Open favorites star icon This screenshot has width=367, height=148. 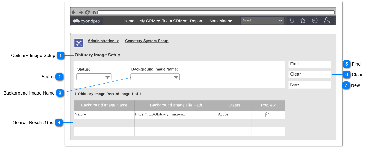pyautogui.click(x=303, y=20)
